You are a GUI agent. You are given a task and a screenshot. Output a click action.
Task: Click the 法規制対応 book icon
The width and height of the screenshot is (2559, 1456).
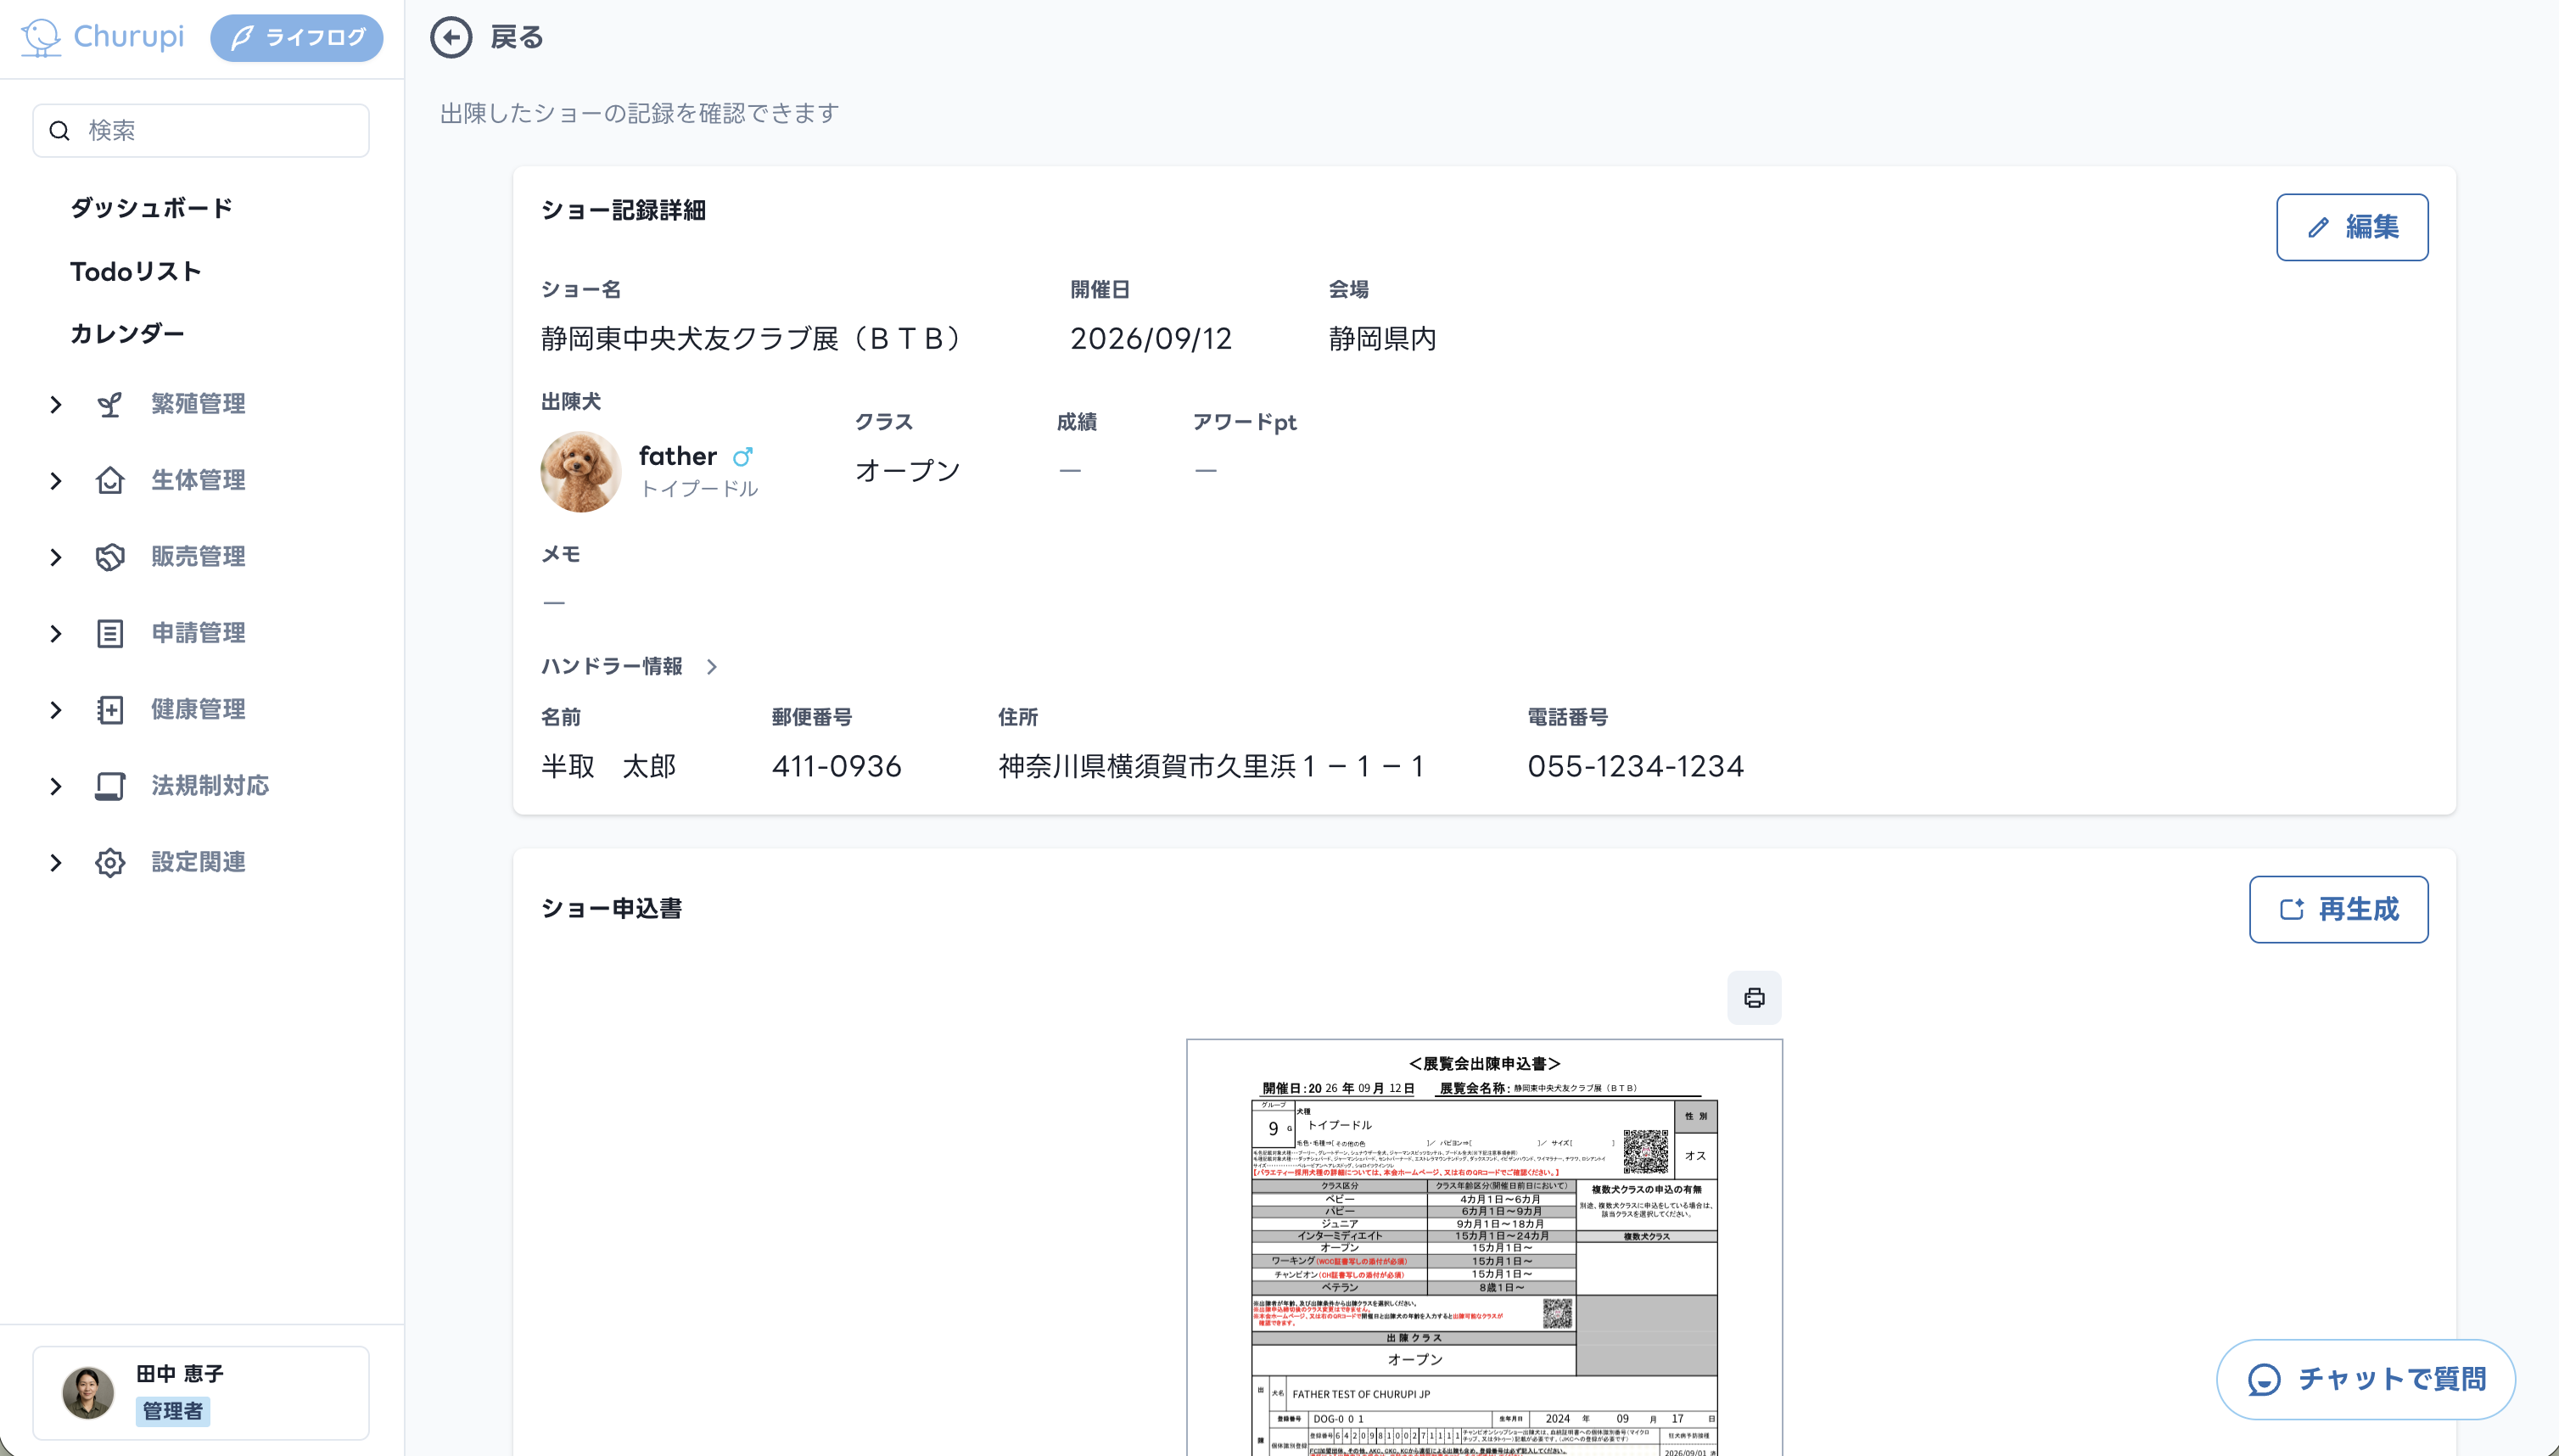pos(110,786)
